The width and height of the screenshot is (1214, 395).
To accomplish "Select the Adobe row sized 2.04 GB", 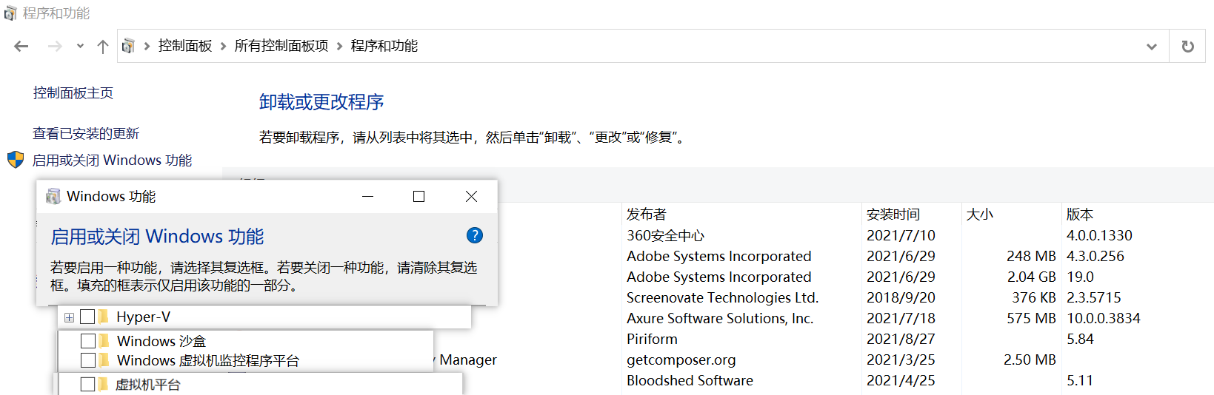I will point(718,277).
